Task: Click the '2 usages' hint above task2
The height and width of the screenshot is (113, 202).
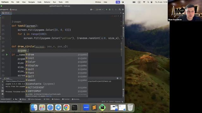Action: coord(16,22)
